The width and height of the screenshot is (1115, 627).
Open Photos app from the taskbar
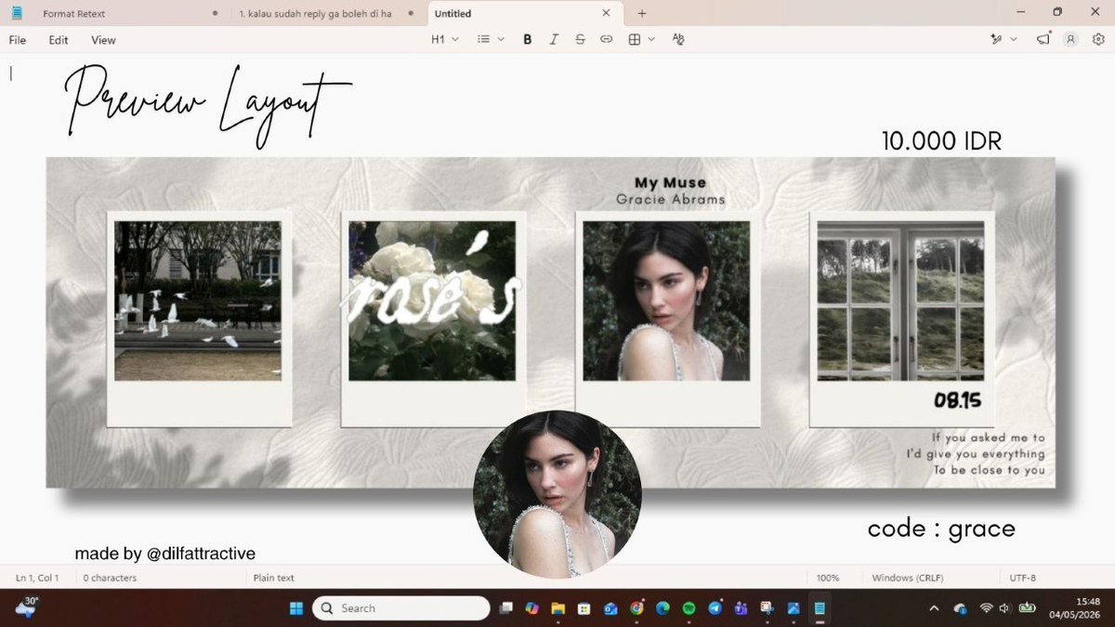click(x=794, y=608)
